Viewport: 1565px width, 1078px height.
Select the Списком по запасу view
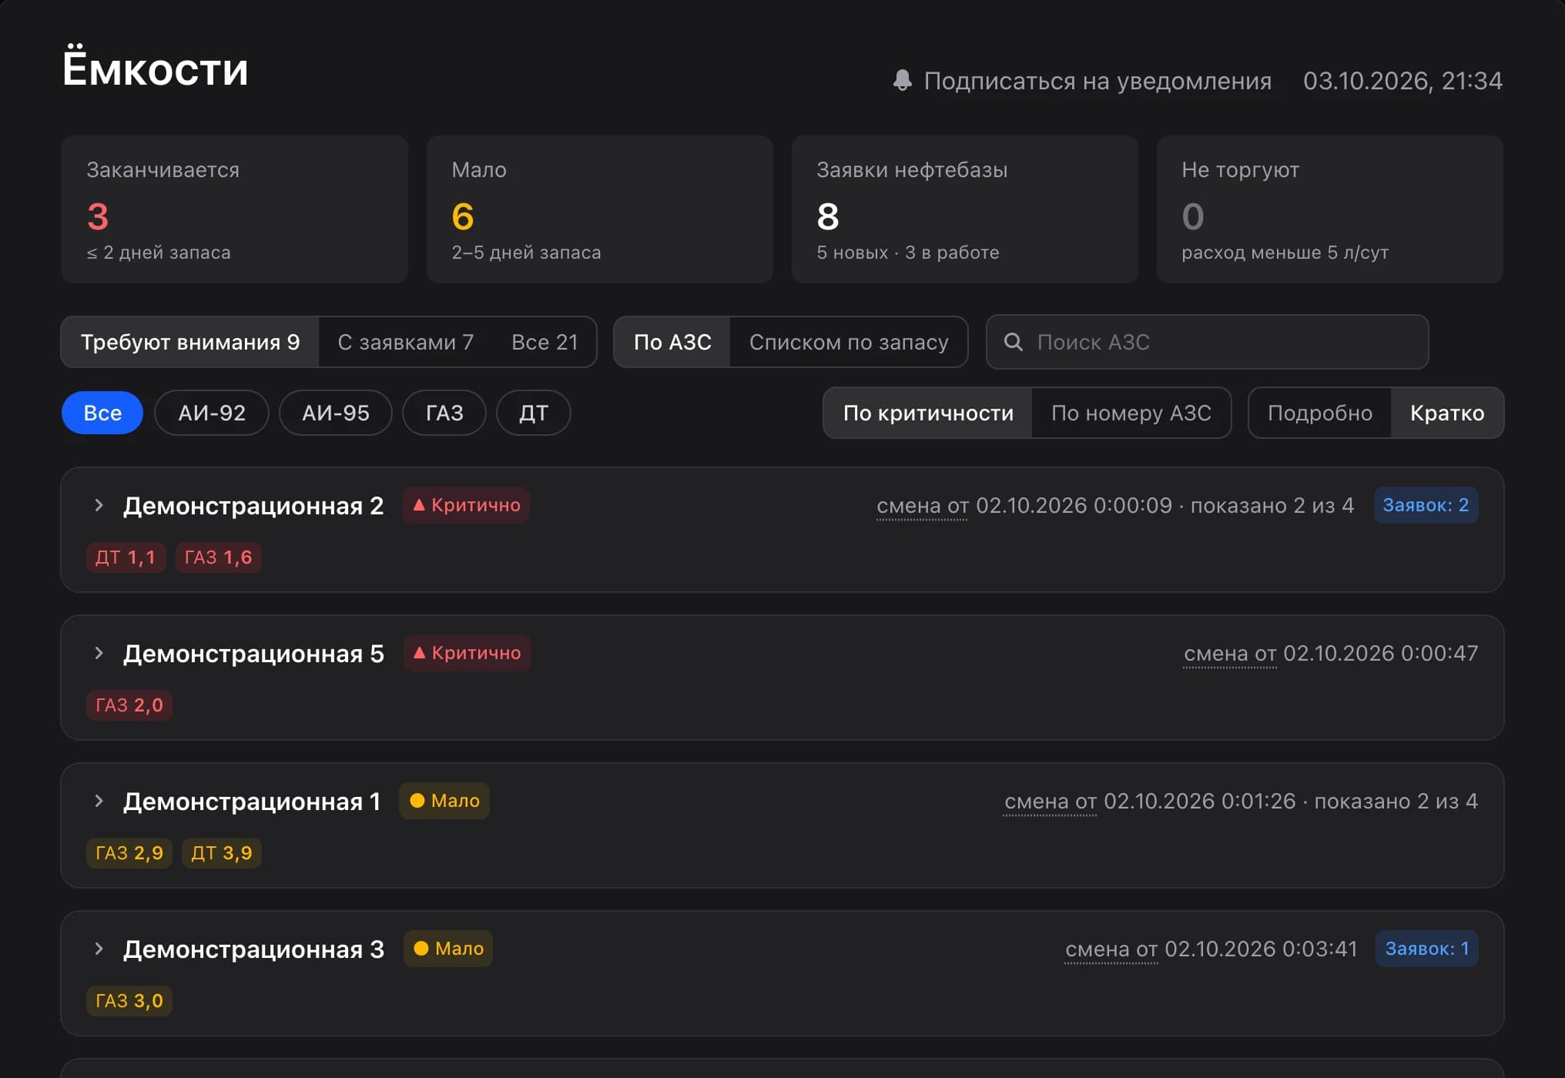tap(849, 342)
